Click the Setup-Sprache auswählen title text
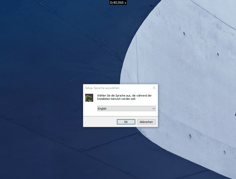The width and height of the screenshot is (236, 179). (x=102, y=88)
